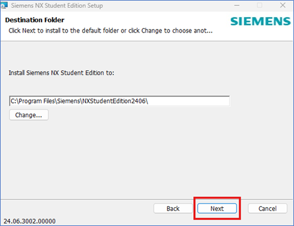Click the window title 'Siemens NX Student Edition Setup'
The height and width of the screenshot is (226, 294).
[x=57, y=5]
